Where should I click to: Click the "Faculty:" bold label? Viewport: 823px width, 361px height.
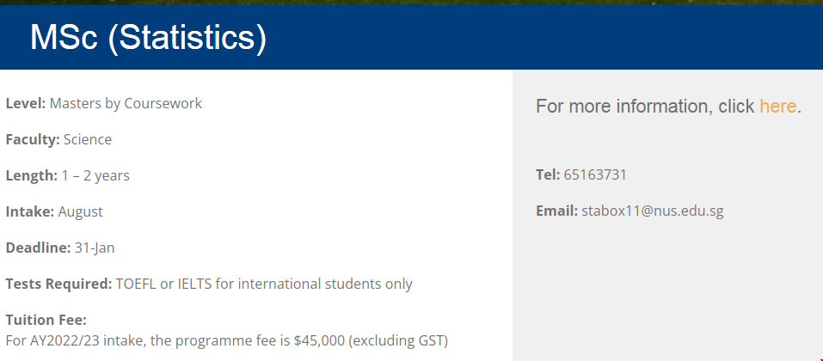pos(33,139)
